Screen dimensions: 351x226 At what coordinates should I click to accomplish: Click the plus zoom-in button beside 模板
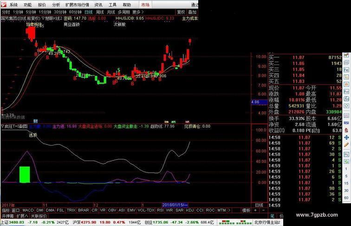[255, 210]
